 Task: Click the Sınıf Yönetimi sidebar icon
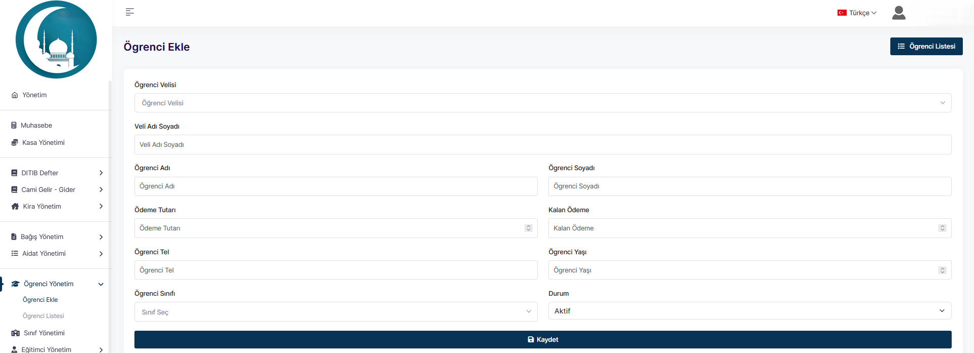15,333
